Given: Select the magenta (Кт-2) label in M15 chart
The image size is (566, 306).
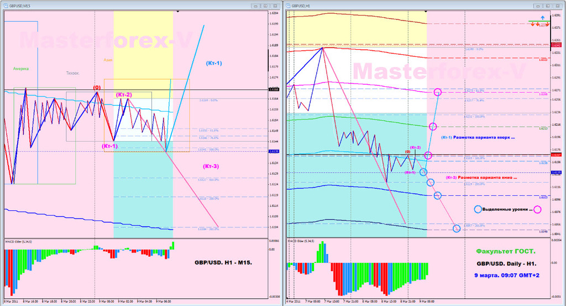Looking at the screenshot, I should point(124,95).
